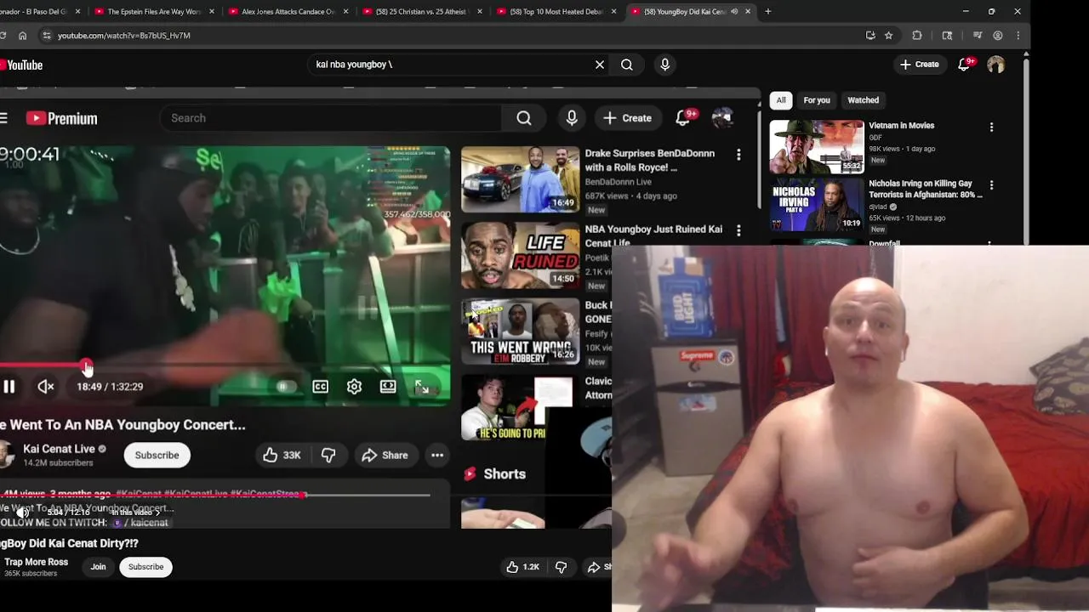The image size is (1089, 612).
Task: Subscribe to Kai Cenat Live channel
Action: [x=157, y=456]
